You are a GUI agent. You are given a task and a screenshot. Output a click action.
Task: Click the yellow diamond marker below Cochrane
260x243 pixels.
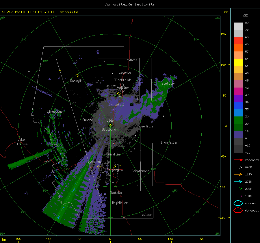[99, 167]
